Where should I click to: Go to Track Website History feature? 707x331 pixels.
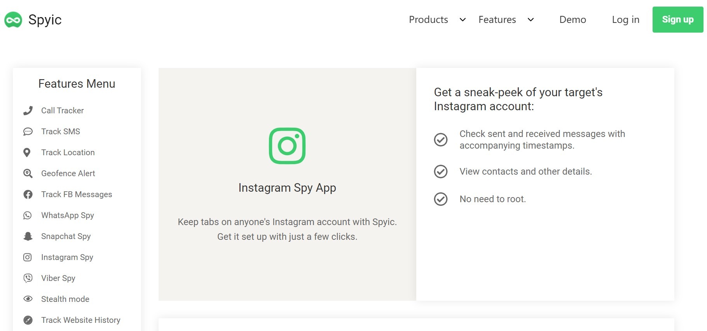tap(80, 320)
